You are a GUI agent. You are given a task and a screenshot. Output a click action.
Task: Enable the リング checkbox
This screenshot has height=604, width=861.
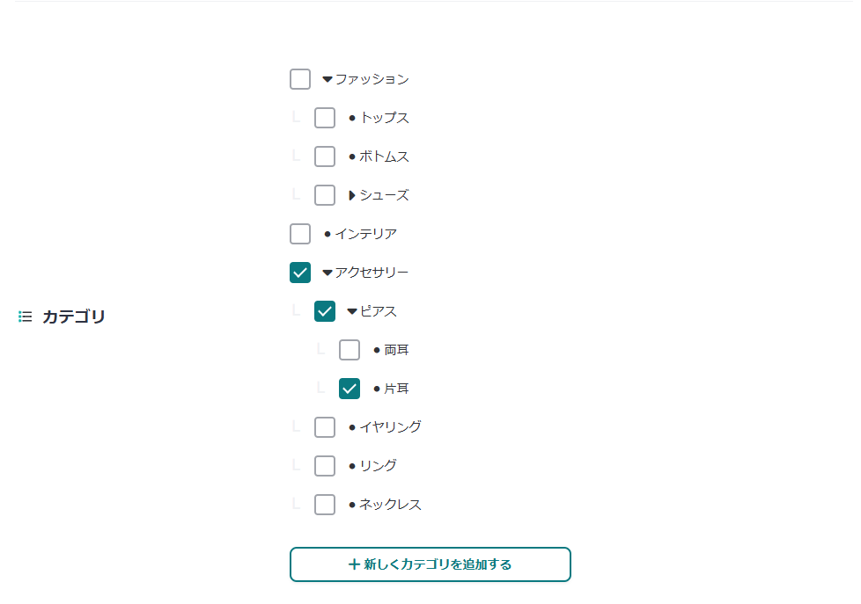pyautogui.click(x=325, y=466)
